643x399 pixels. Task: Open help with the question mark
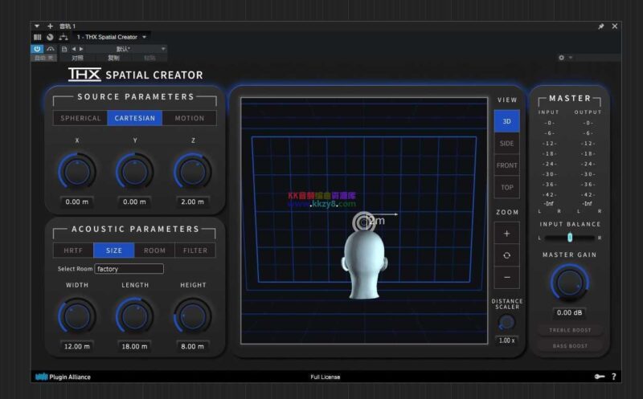pyautogui.click(x=614, y=377)
